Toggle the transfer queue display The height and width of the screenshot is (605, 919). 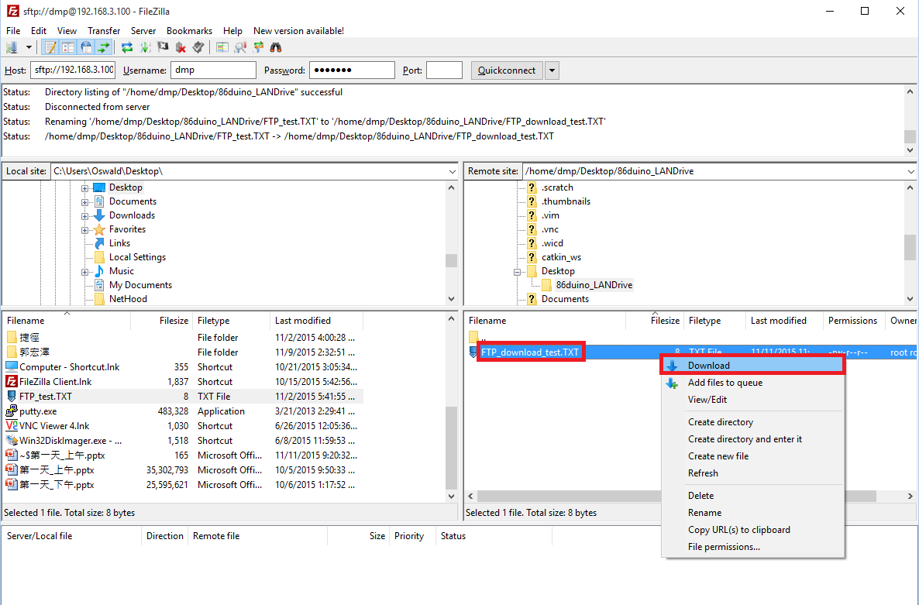click(x=104, y=47)
